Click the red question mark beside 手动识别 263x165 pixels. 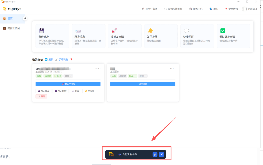(71, 60)
